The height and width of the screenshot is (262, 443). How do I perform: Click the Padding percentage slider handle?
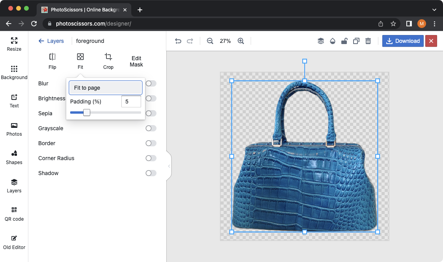[x=87, y=113]
